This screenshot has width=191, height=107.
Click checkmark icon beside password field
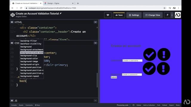pyautogui.click(x=149, y=69)
